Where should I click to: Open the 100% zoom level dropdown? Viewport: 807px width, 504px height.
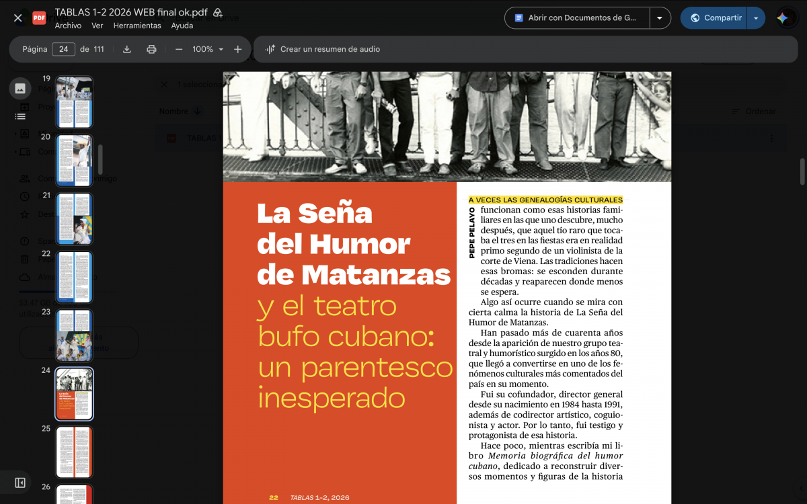208,49
